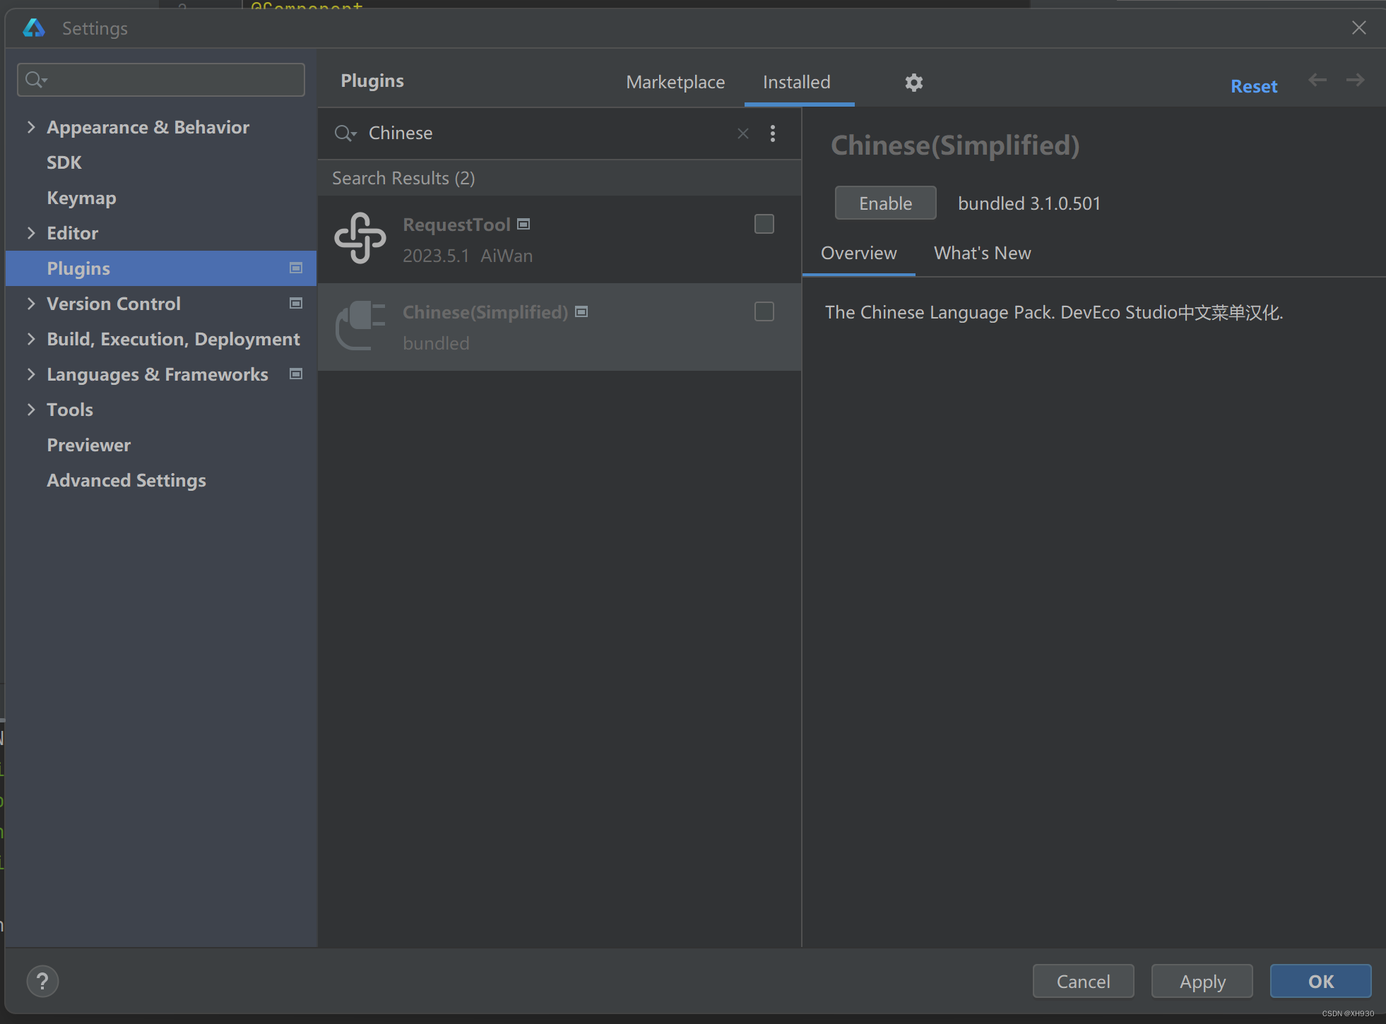Screen dimensions: 1386x1024
Task: Open the What's New tab
Action: (x=982, y=254)
